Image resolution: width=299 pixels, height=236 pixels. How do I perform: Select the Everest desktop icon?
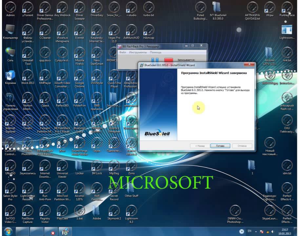pyautogui.click(x=80, y=32)
